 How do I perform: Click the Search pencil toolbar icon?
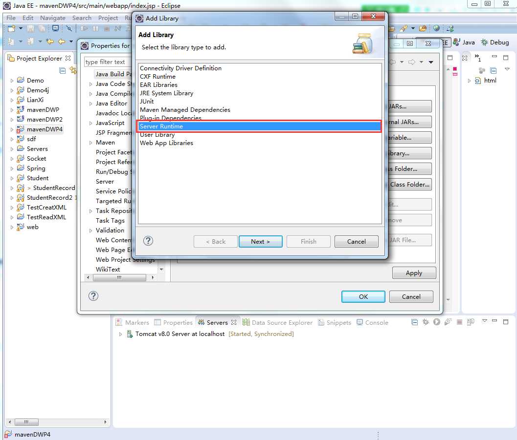tap(403, 29)
